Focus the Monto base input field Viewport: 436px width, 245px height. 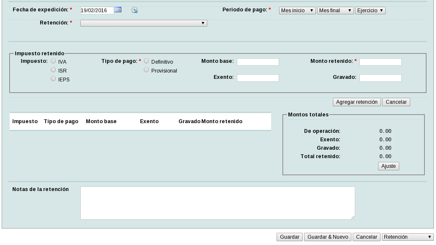tap(258, 62)
